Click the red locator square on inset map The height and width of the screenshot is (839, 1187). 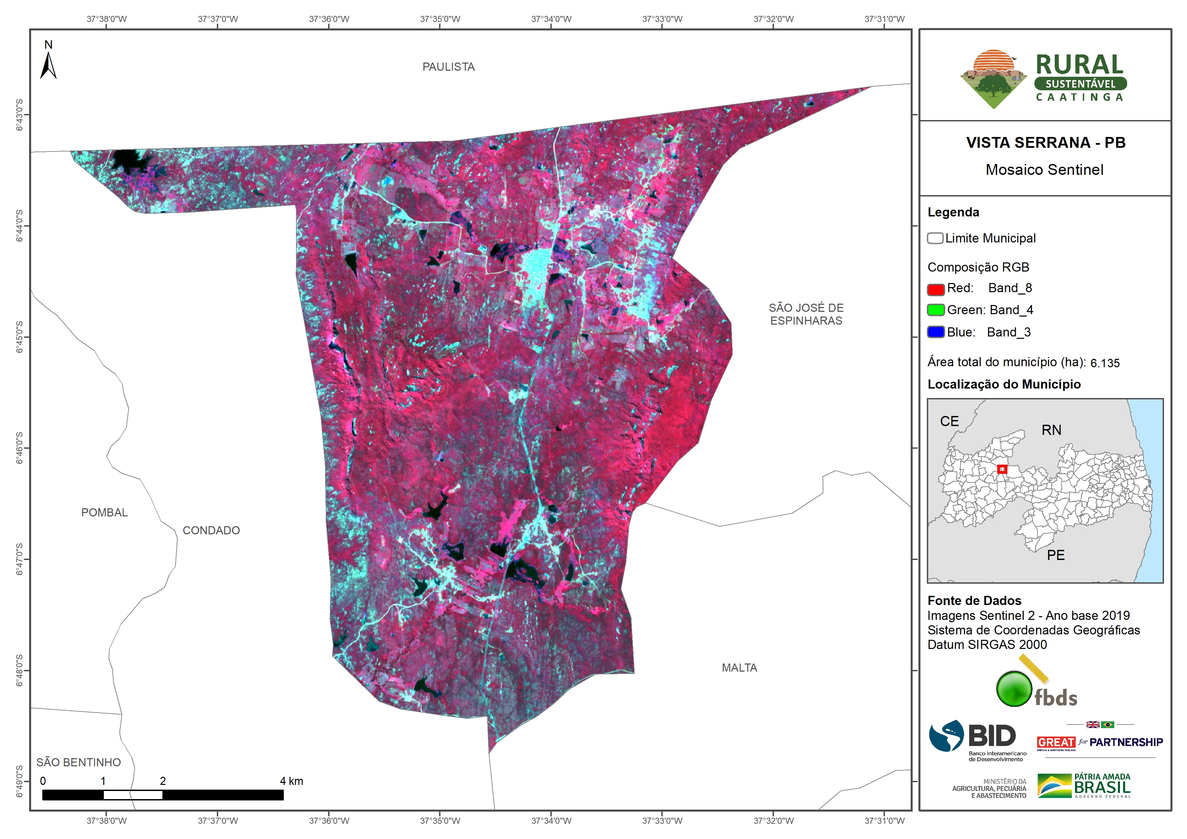pyautogui.click(x=1002, y=469)
